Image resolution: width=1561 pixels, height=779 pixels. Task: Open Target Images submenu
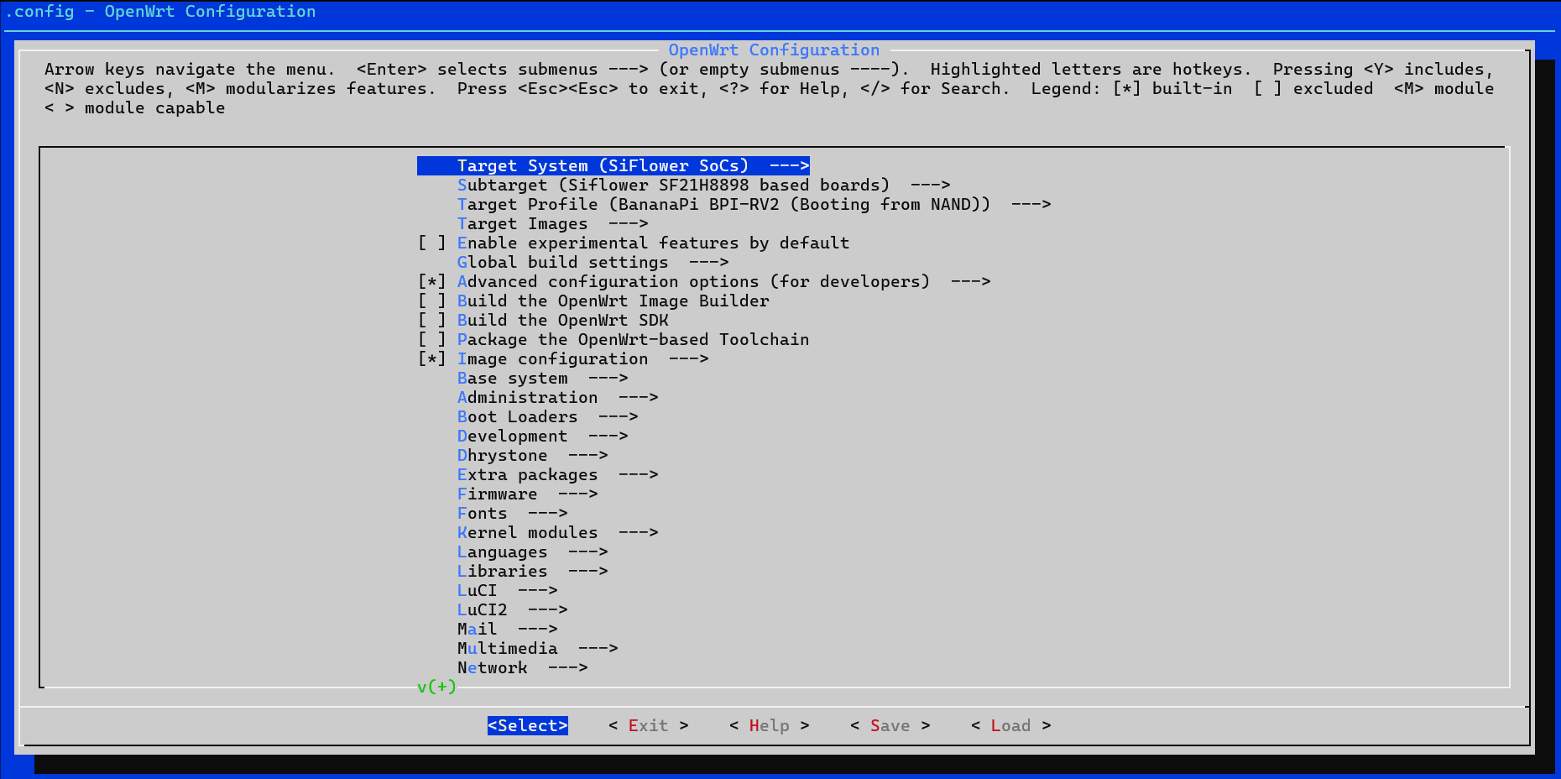[552, 224]
